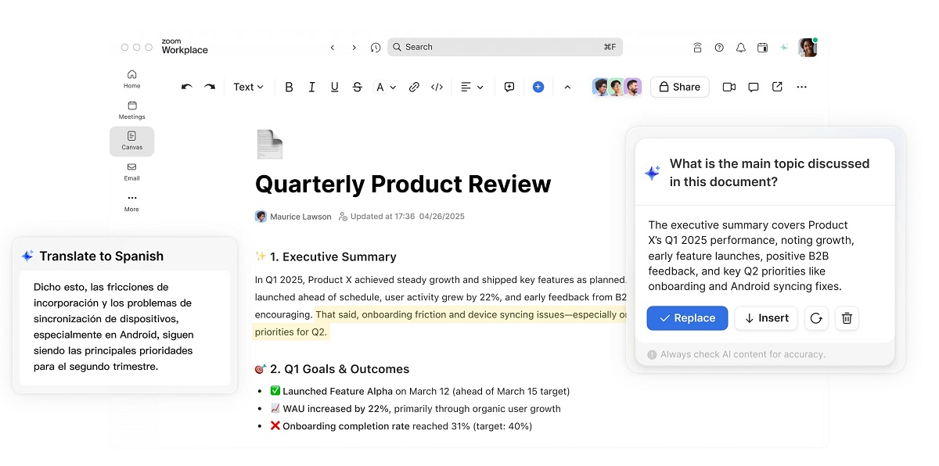Delete the AI response with the trash icon

coord(847,318)
